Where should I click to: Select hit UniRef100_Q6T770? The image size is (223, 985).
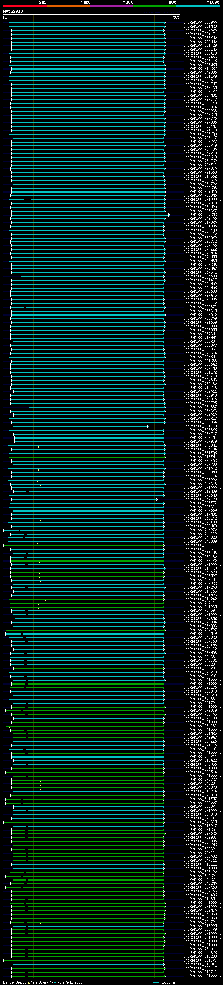[x=200, y=426]
